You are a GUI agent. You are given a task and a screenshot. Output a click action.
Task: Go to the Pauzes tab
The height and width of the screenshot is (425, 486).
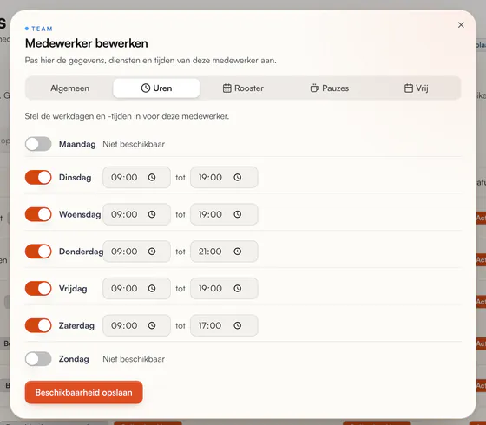pyautogui.click(x=330, y=88)
